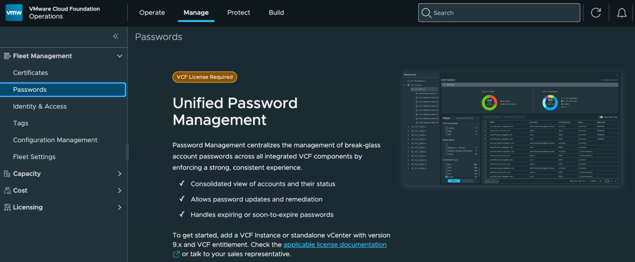The height and width of the screenshot is (262, 635).
Task: Select the Manage top menu
Action: pyautogui.click(x=196, y=13)
